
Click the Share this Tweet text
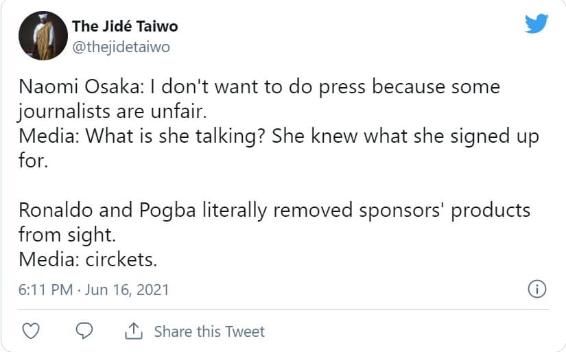209,331
